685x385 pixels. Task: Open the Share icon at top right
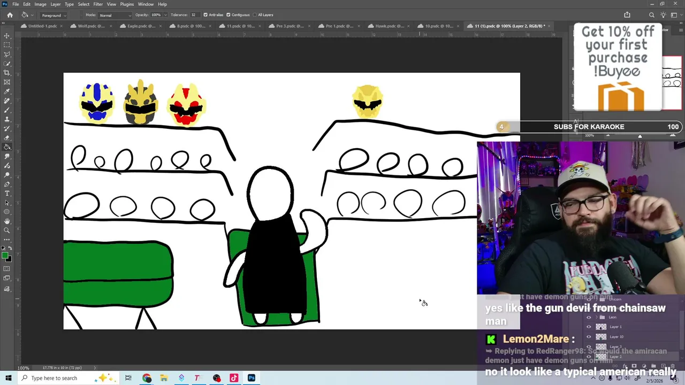627,15
